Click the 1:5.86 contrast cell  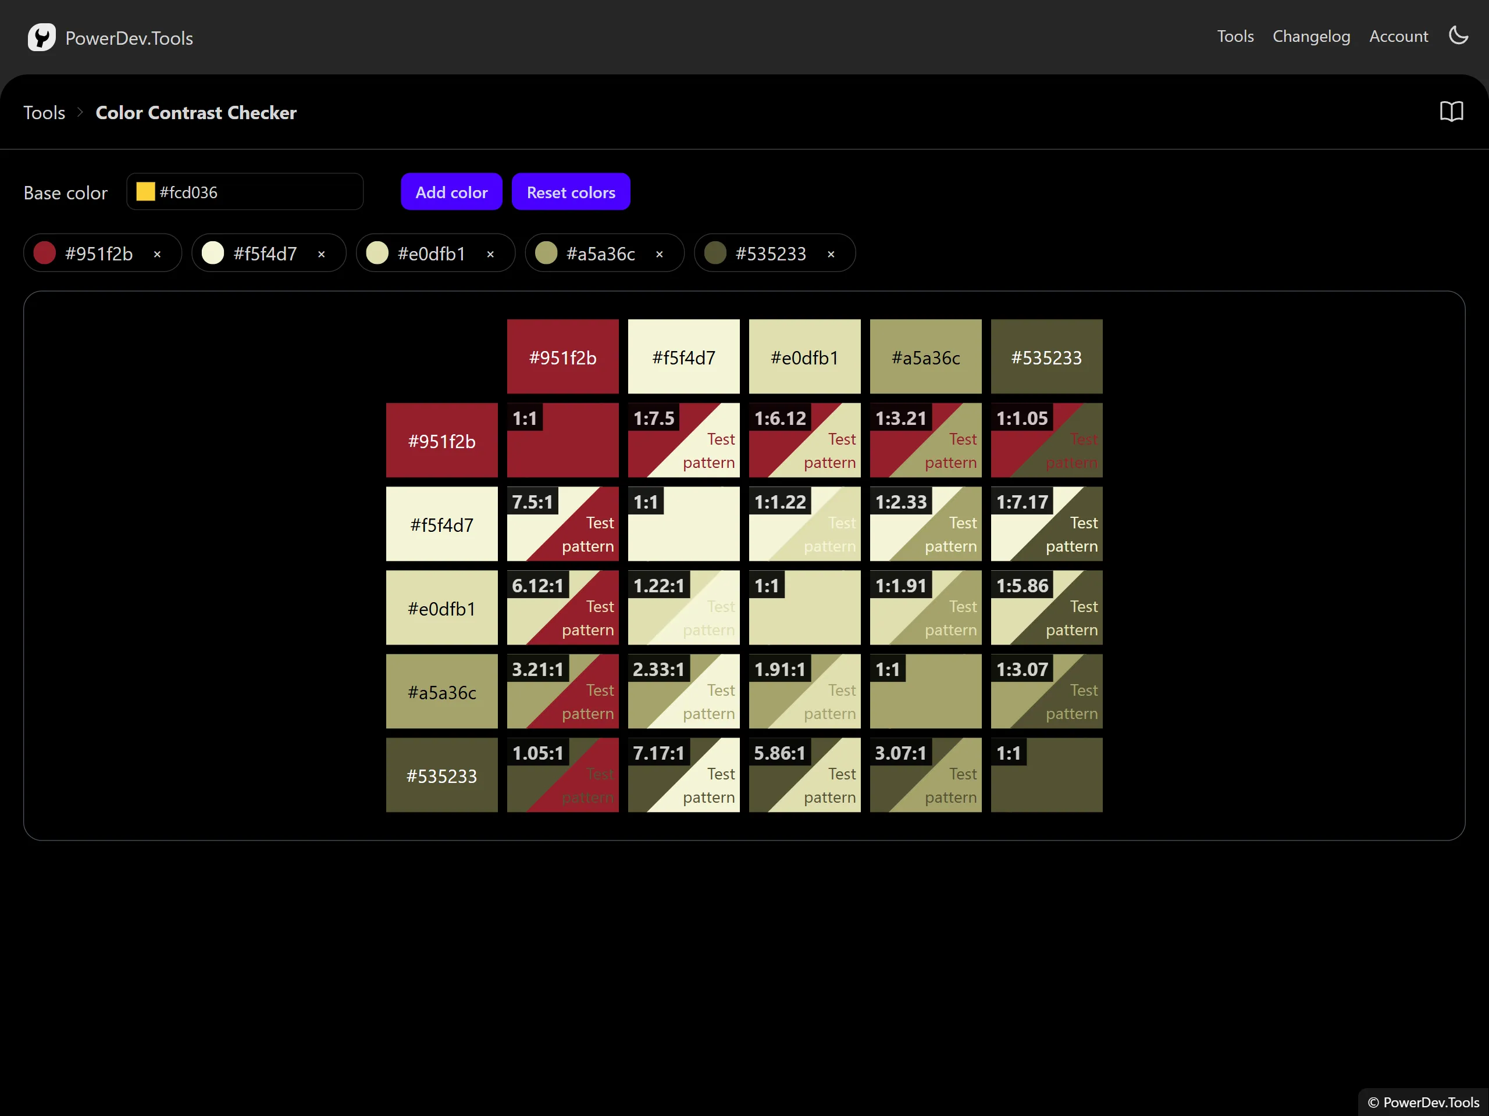coord(1047,608)
